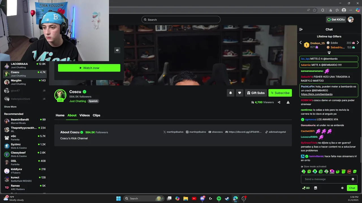Open the Edge Copilot icon
This screenshot has height=203, width=362.
[357, 10]
